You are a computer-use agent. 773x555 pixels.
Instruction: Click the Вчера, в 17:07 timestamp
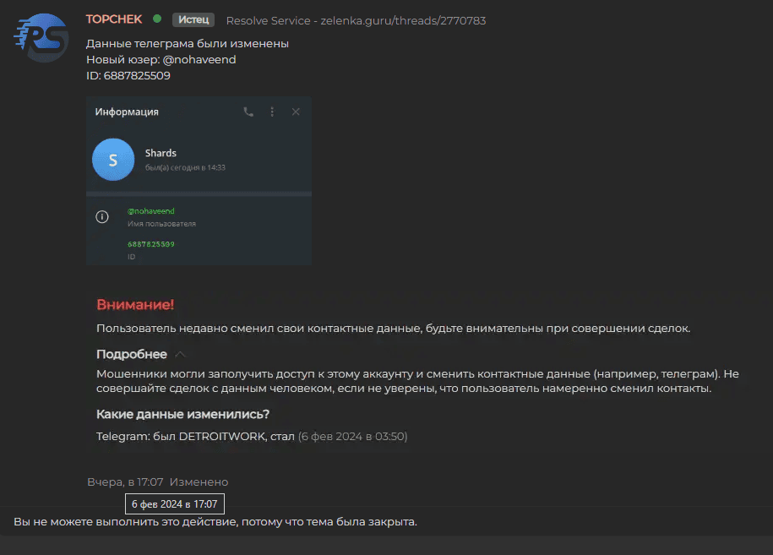(x=125, y=482)
